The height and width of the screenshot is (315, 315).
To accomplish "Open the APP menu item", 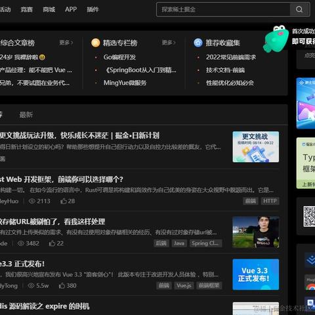I will 71,9.
